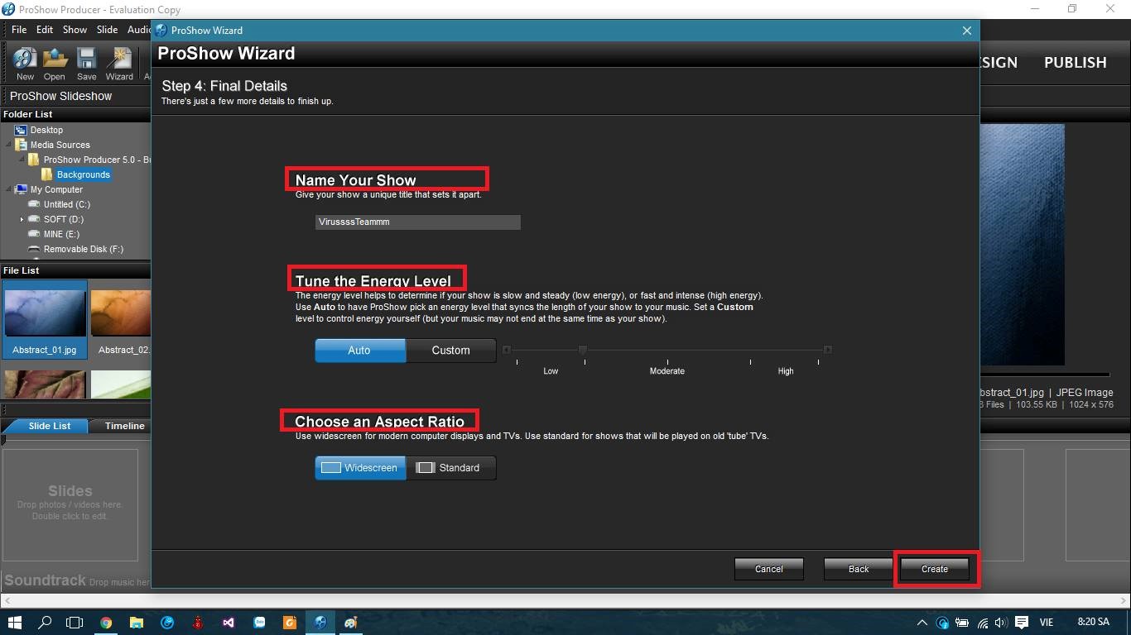Image resolution: width=1131 pixels, height=635 pixels.
Task: Click the Create button
Action: tap(935, 569)
